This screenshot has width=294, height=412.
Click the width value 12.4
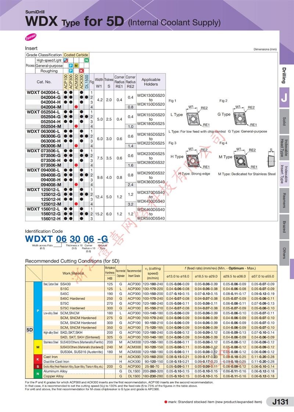[x=99, y=197]
